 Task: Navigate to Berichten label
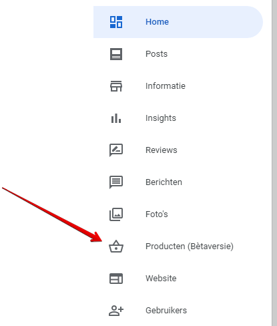(x=164, y=182)
